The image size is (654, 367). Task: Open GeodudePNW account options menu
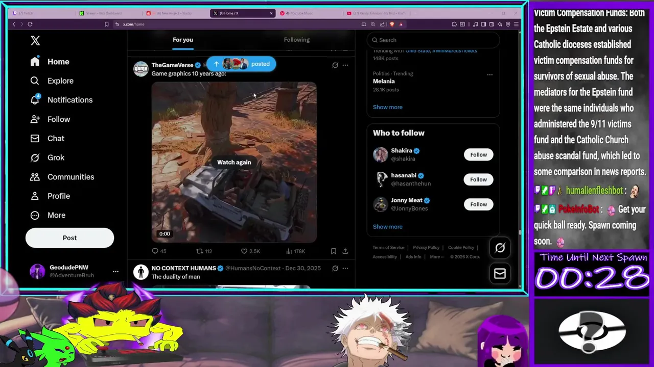(x=115, y=271)
